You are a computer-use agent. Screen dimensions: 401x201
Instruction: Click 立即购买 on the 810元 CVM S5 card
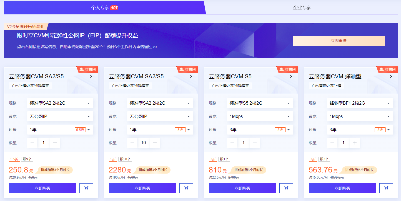[x=242, y=188]
